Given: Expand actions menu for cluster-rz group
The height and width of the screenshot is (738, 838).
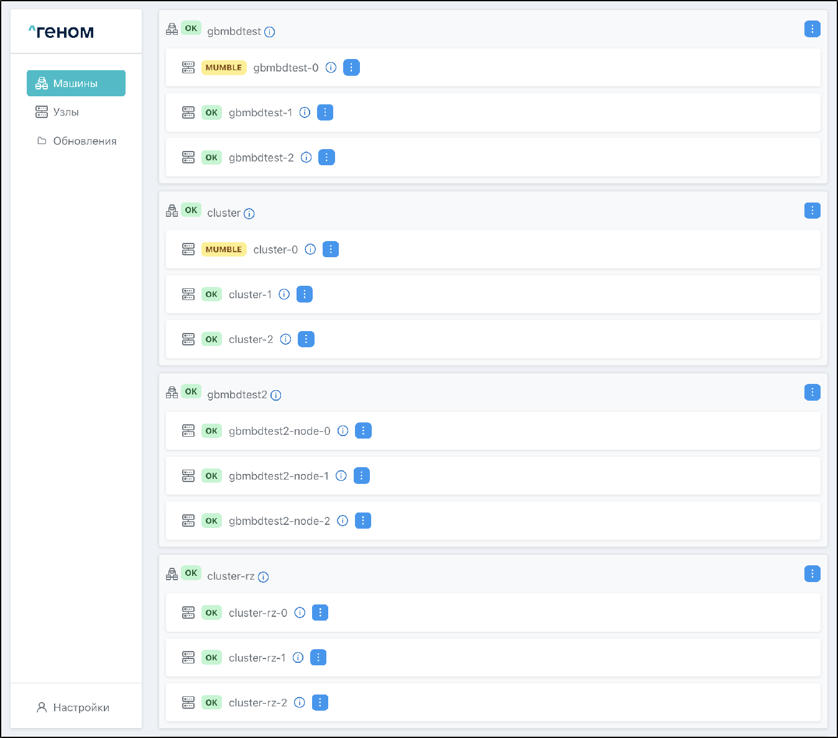Looking at the screenshot, I should pos(812,573).
